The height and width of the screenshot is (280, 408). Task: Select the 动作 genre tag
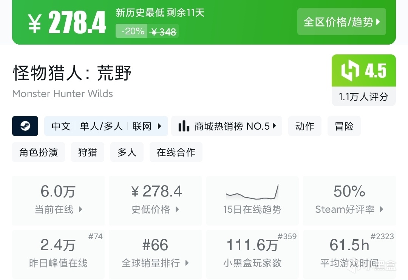pos(304,126)
